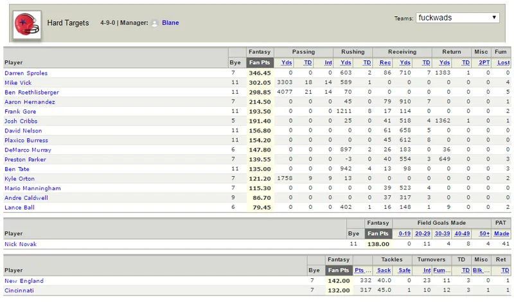Open Lance Ball player page

19,208
